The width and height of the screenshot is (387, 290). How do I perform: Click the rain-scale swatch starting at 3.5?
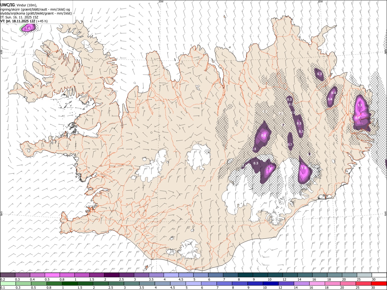click(147, 283)
